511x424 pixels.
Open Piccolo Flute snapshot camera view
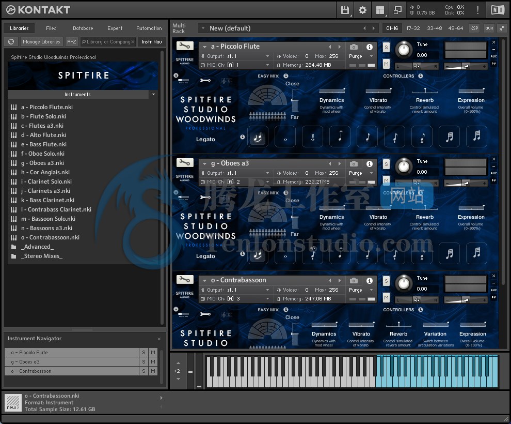point(354,47)
